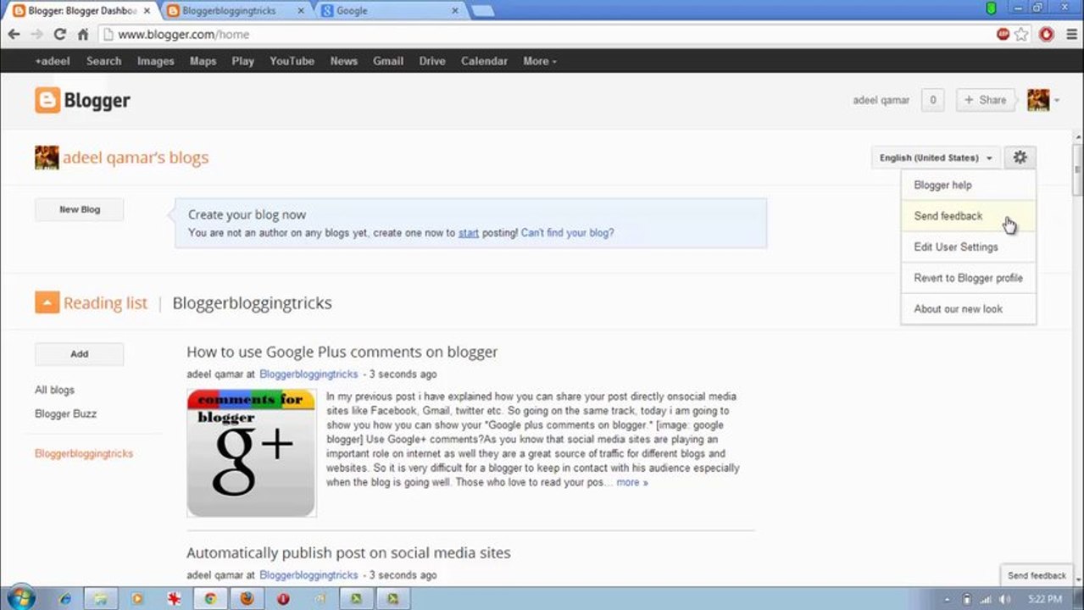Select Bloggerbloggingtricks in the left sidebar
This screenshot has height=610, width=1084.
pos(84,453)
